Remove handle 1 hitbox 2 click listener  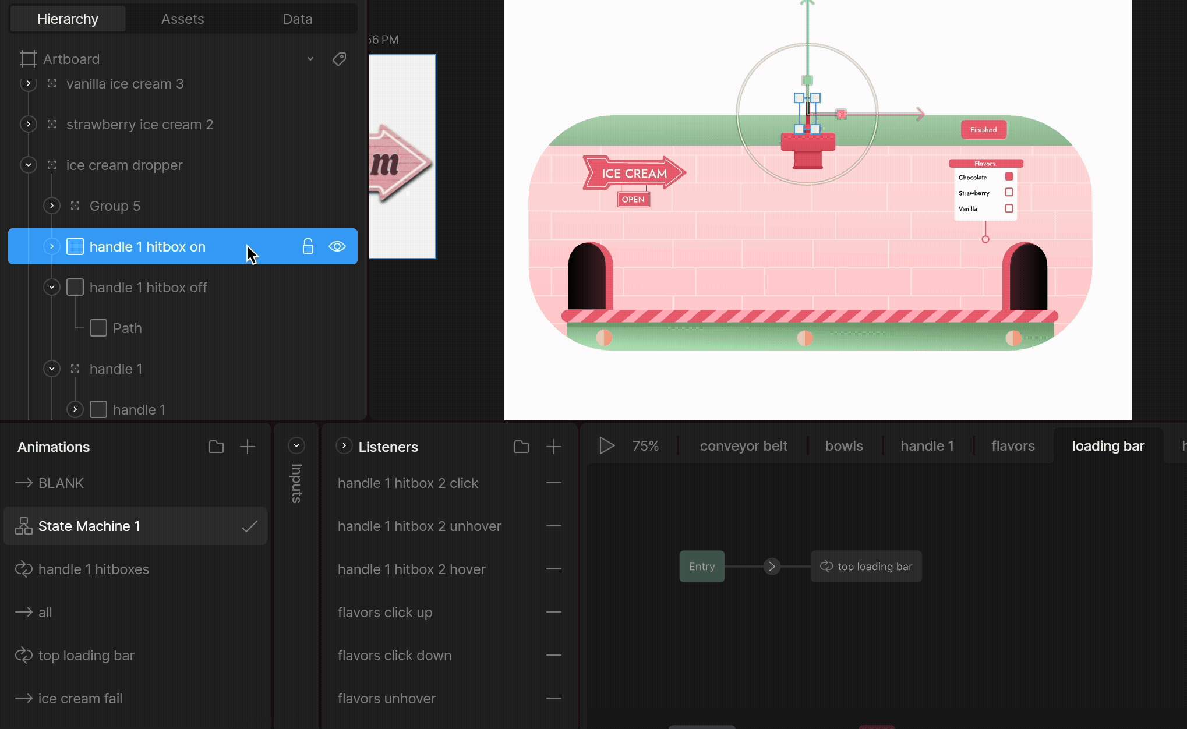coord(554,483)
